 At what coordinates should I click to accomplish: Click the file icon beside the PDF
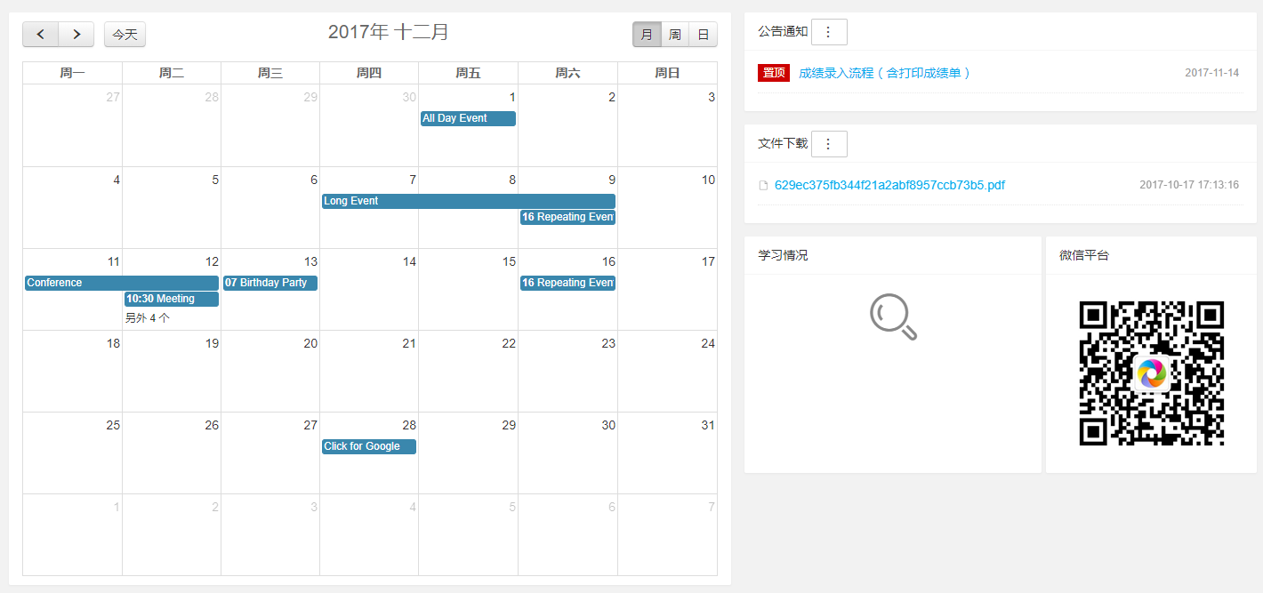pos(763,186)
